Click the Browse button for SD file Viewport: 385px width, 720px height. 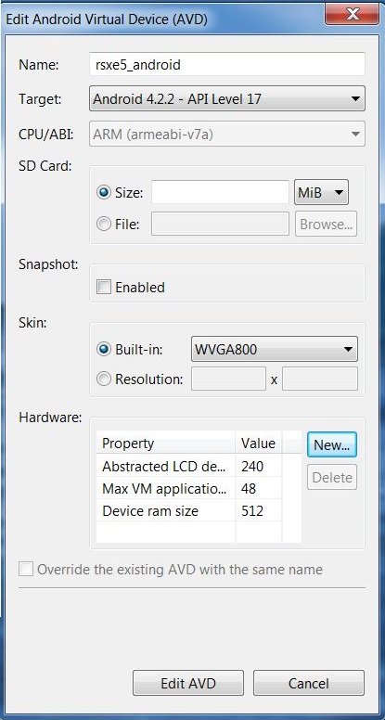(x=326, y=225)
